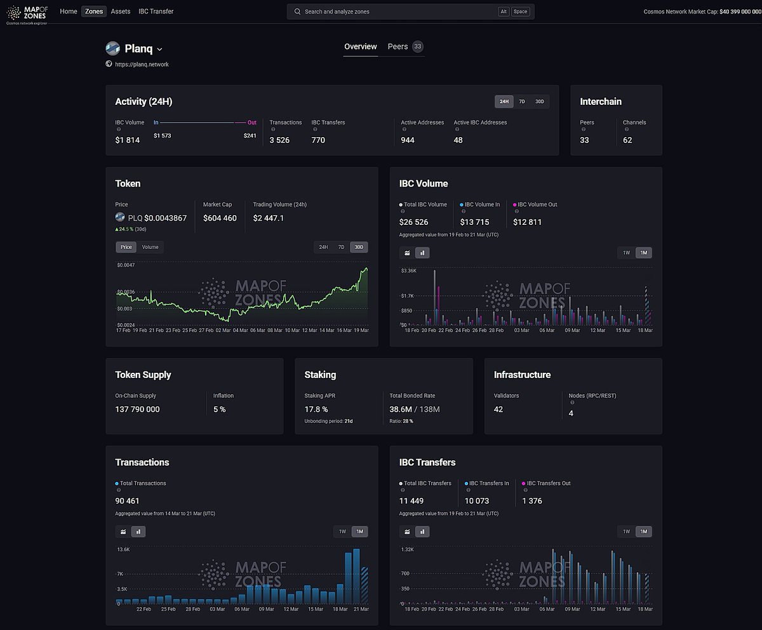Click the pink IBC Volume Out legend dot
Image resolution: width=762 pixels, height=630 pixels.
(x=515, y=205)
